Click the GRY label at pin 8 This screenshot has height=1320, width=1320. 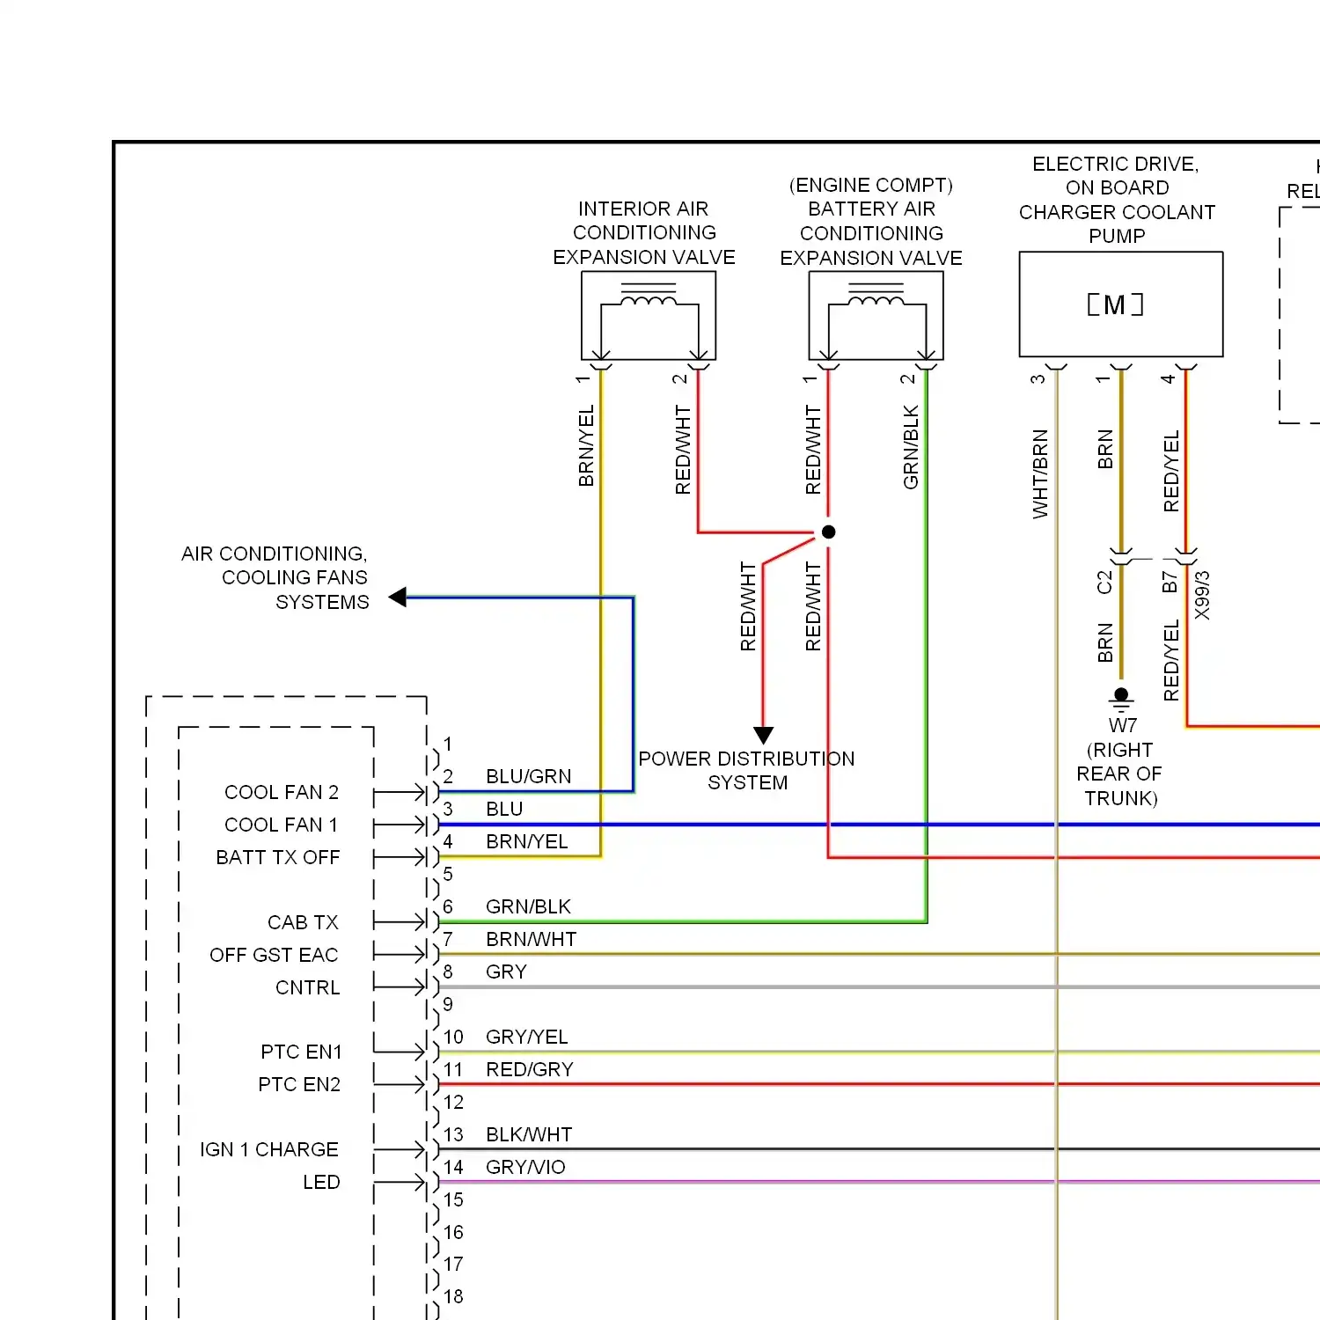point(506,972)
